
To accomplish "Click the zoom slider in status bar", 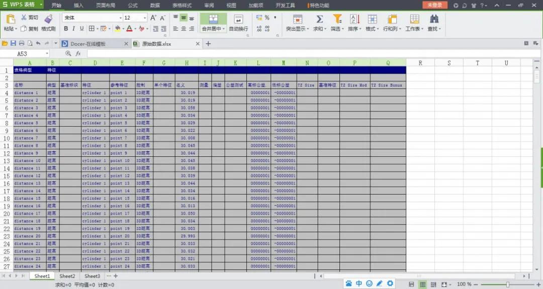I will (508, 284).
